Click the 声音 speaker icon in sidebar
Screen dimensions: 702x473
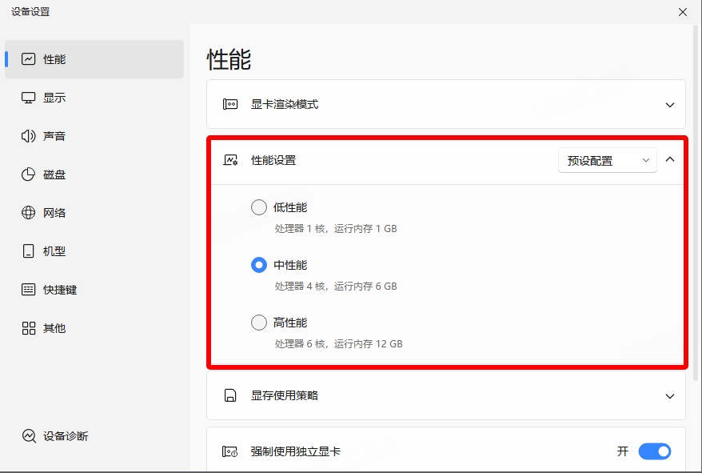coord(29,136)
